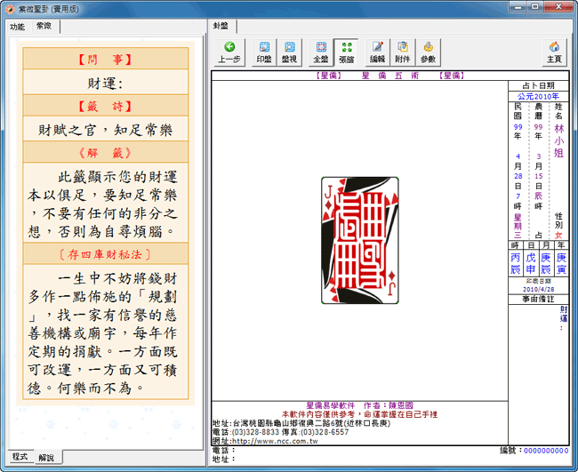The width and height of the screenshot is (578, 472).
Task: Select the 卦盤 tab
Action: (221, 26)
